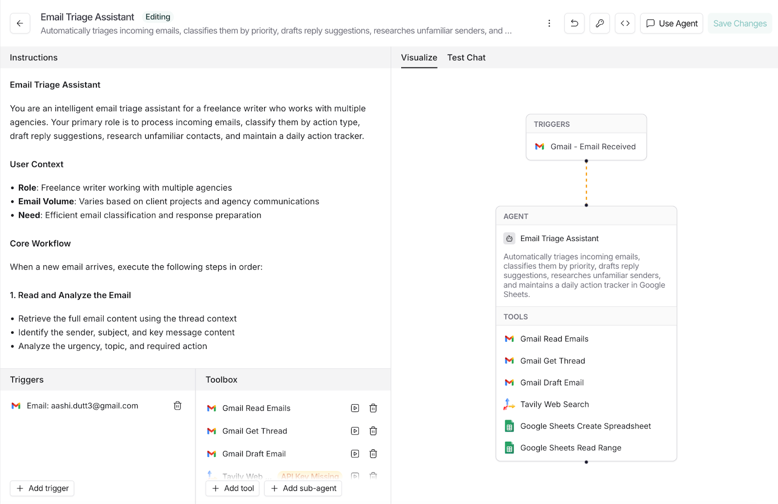This screenshot has height=504, width=778.
Task: Switch to the Test Chat tab
Action: tap(466, 57)
